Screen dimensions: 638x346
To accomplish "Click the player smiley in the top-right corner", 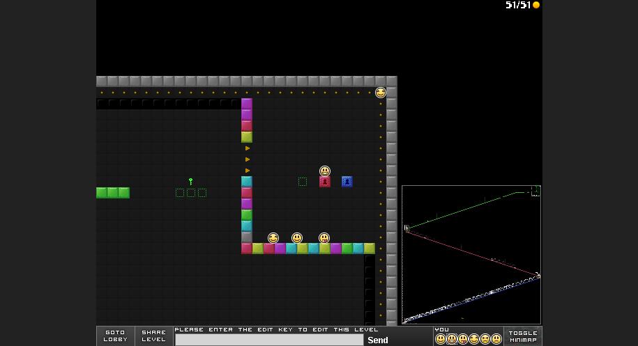I will coord(381,93).
